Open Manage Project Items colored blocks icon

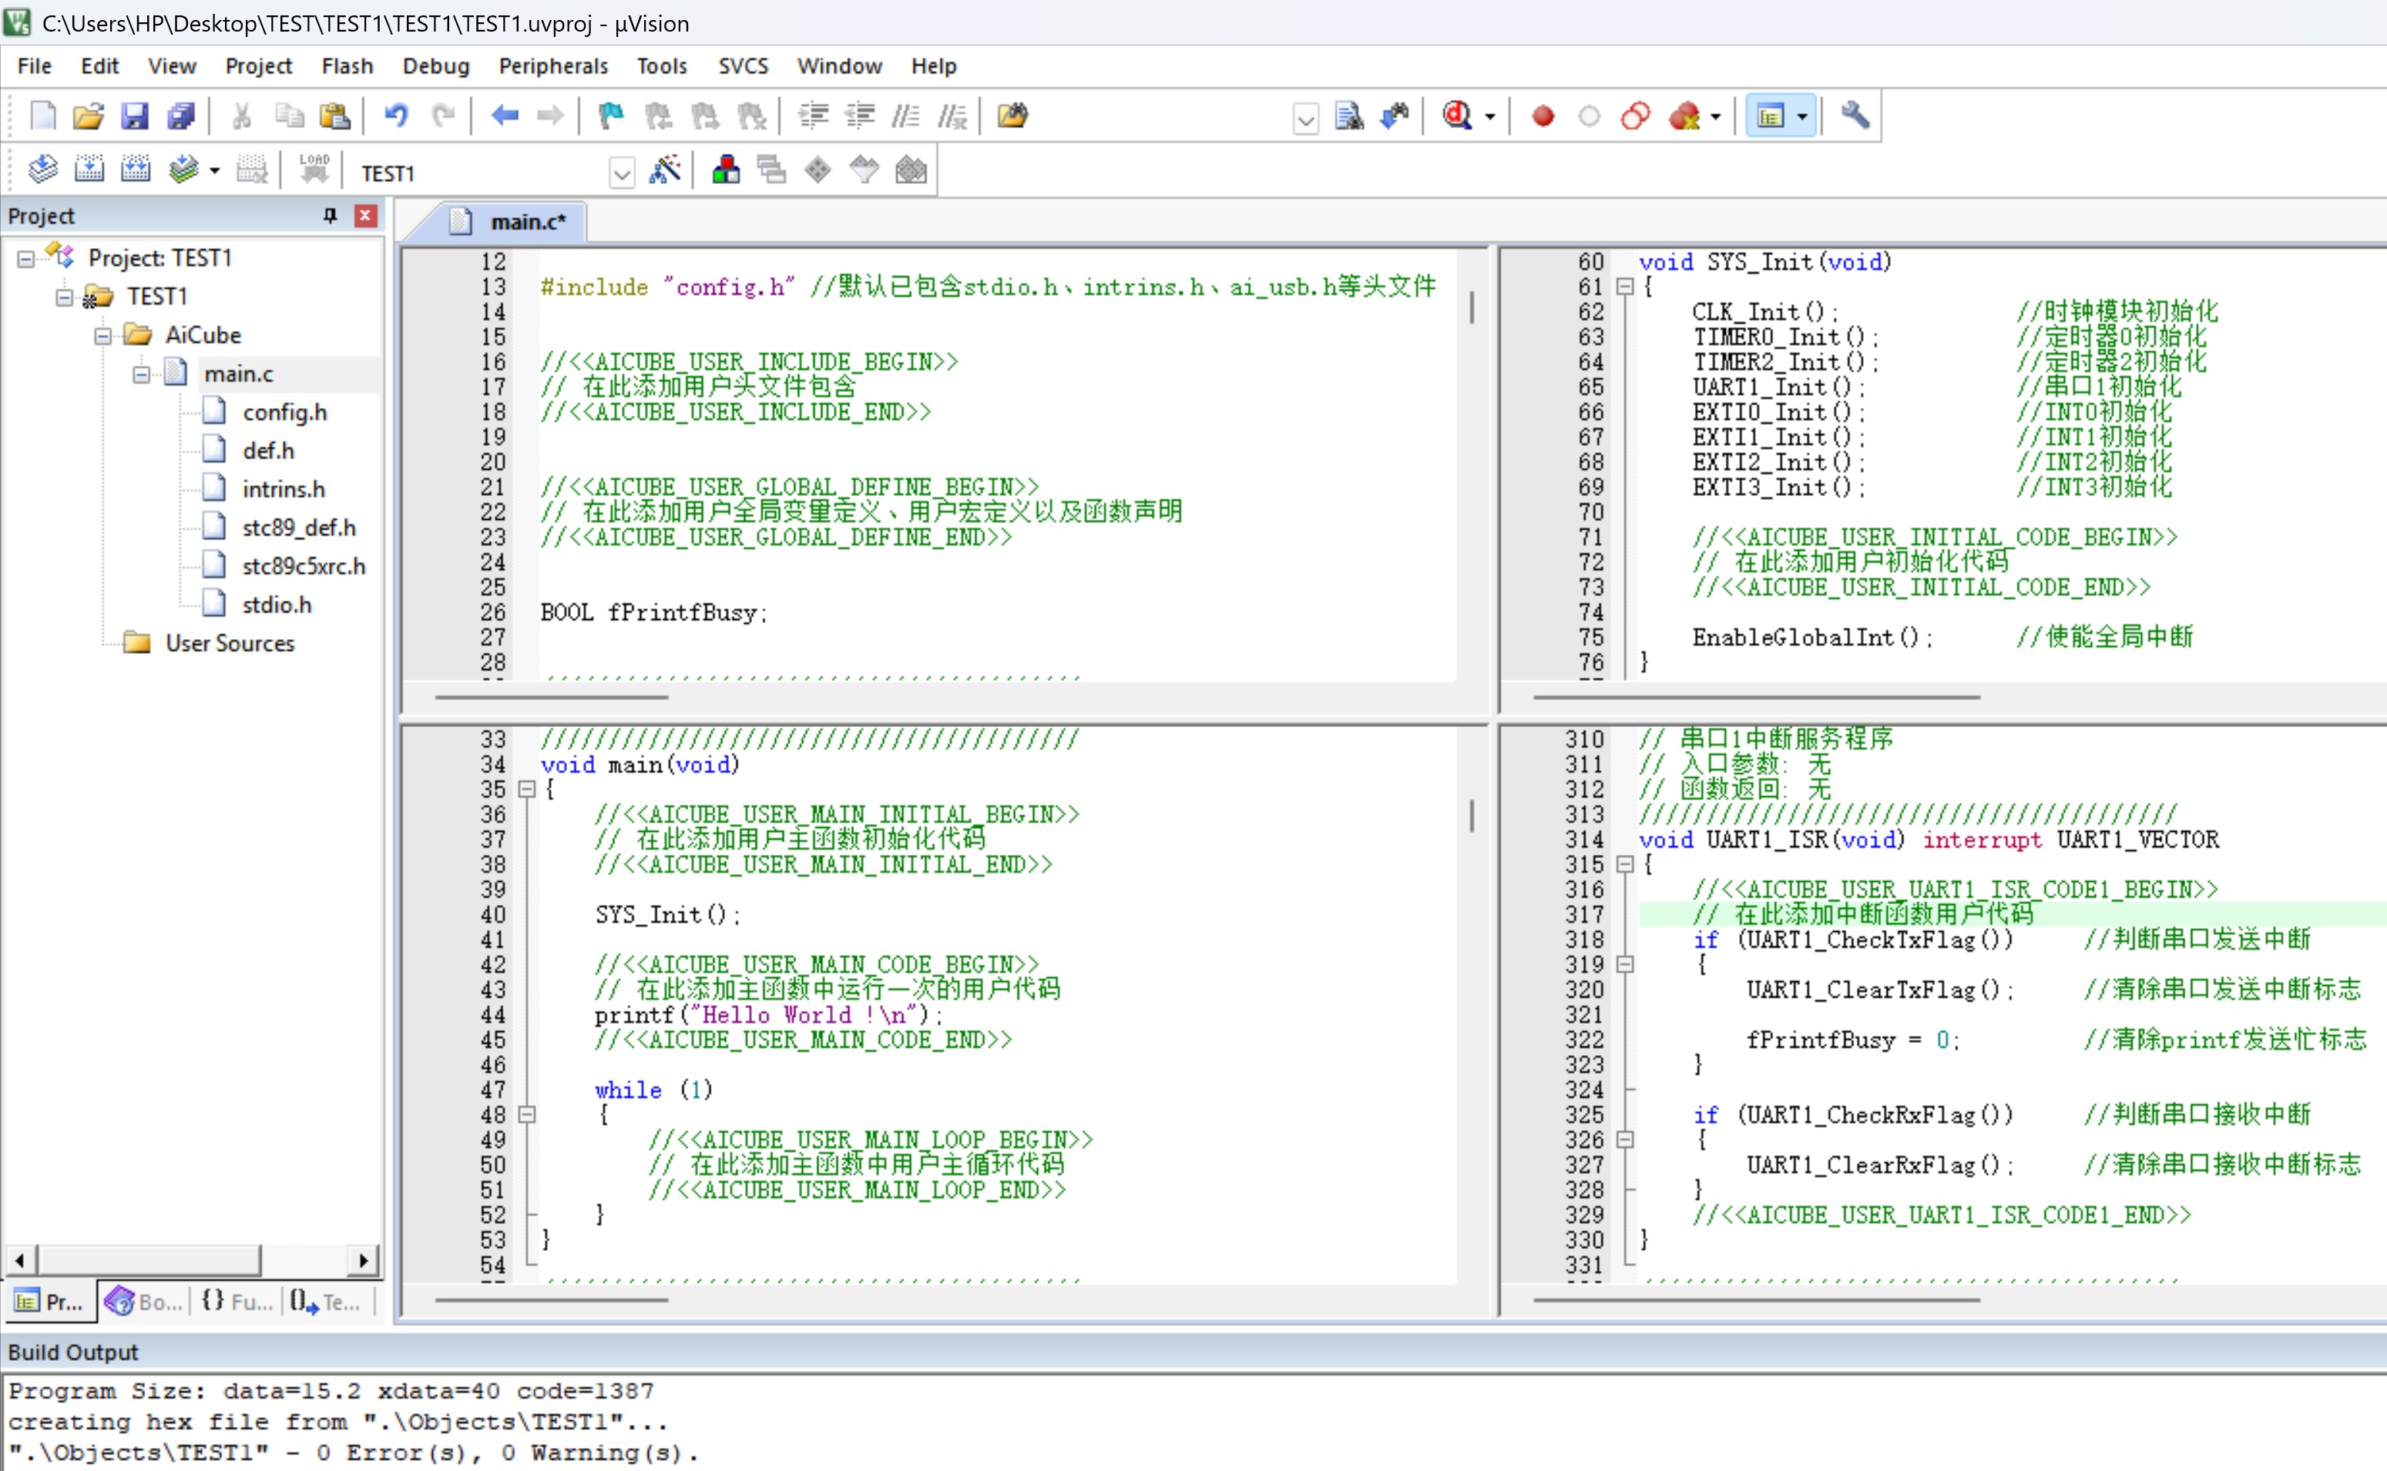(x=726, y=170)
